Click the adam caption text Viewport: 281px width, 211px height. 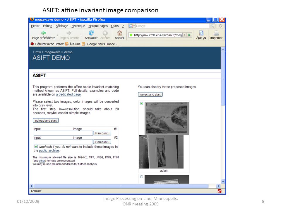pos(164,171)
